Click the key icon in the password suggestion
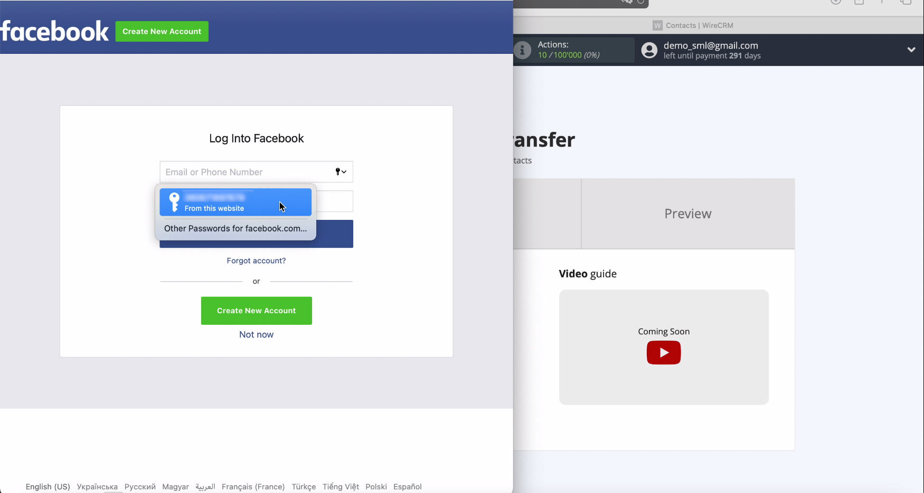 tap(174, 202)
